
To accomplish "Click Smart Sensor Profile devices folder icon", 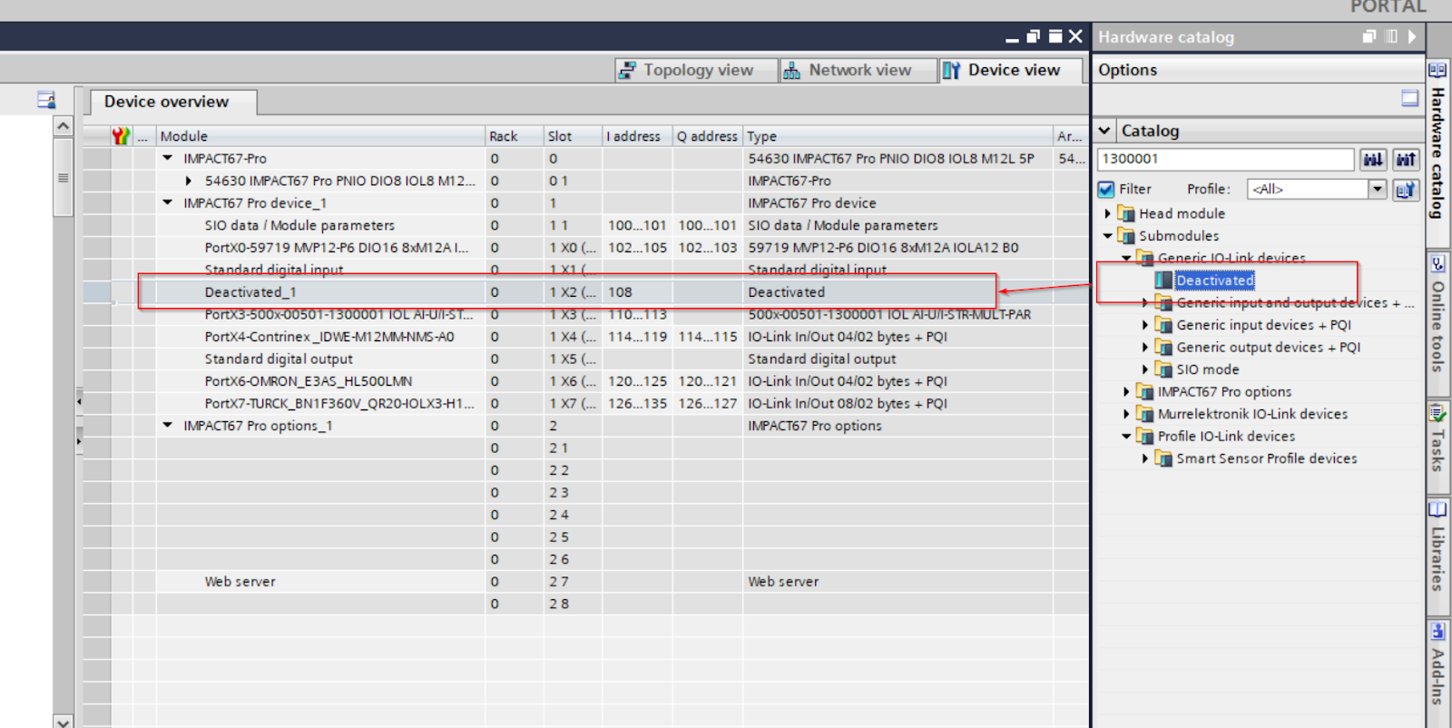I will 1163,458.
